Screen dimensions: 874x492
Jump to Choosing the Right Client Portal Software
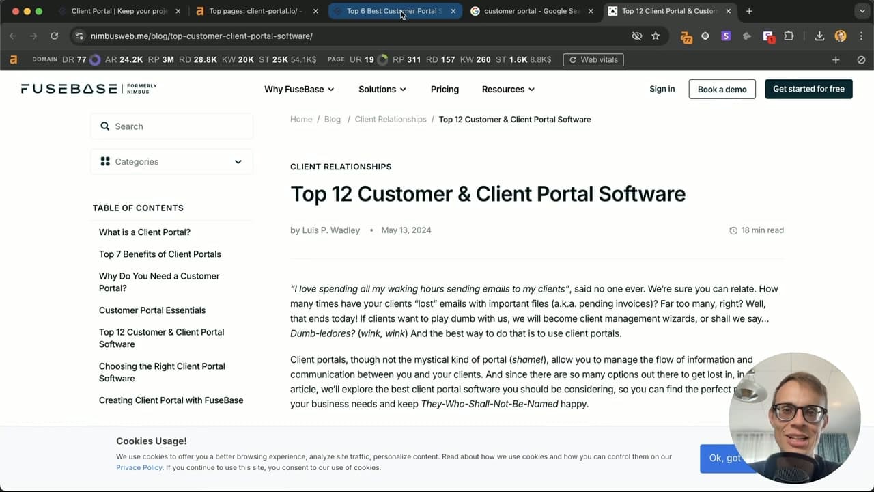[162, 372]
